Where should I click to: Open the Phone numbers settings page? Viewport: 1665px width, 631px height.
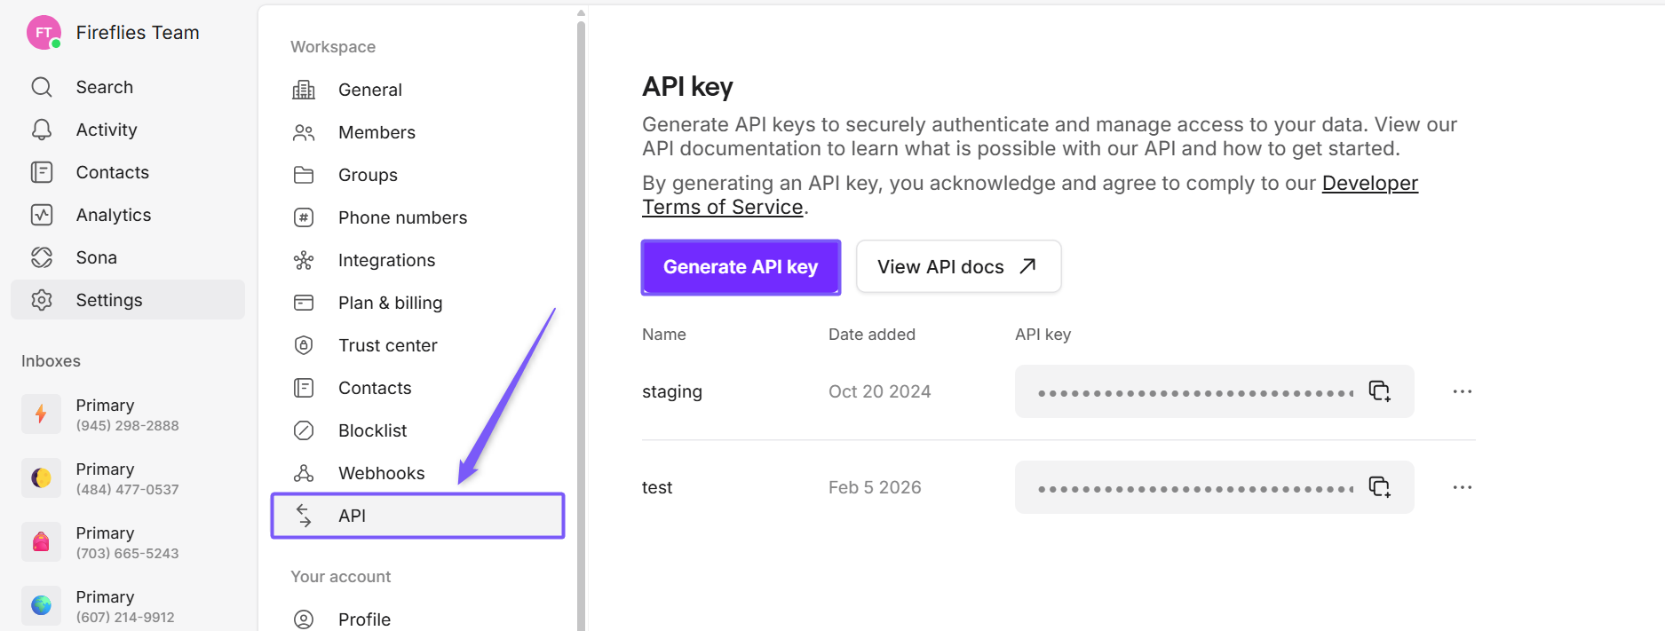[402, 217]
